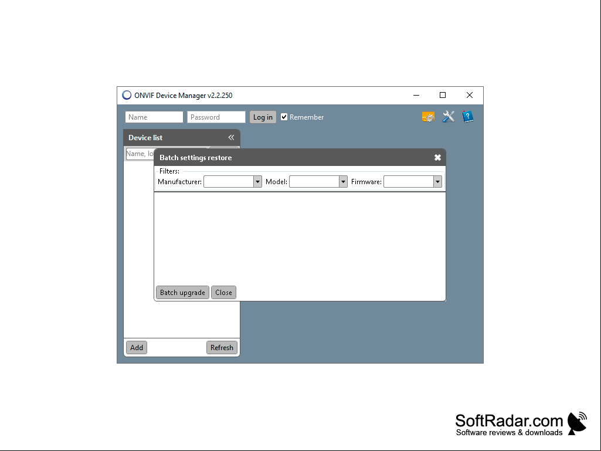
Task: Click the ONVIF Device Manager app icon
Action: pyautogui.click(x=127, y=95)
